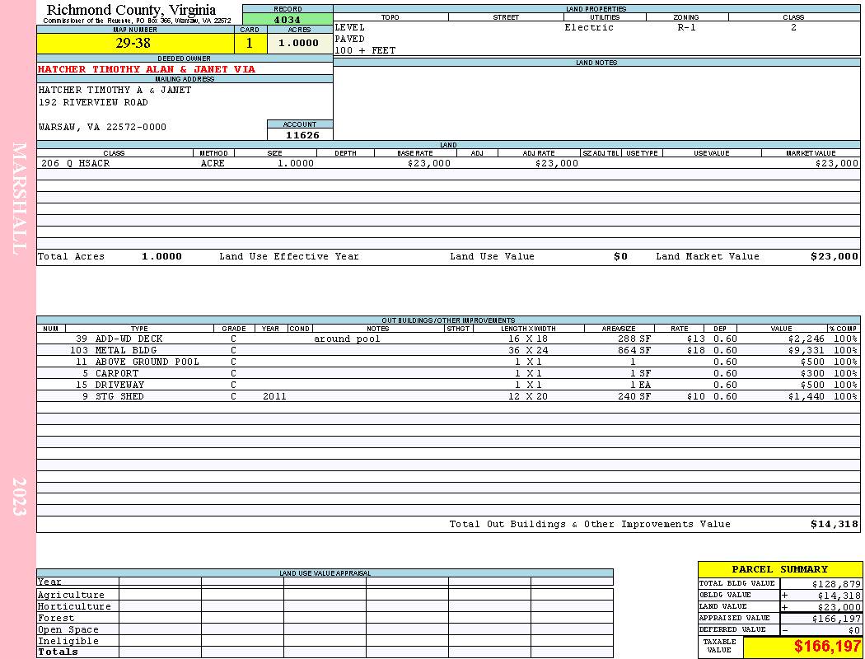Viewport: 865px width, 659px height.
Task: Select Land Market Value $23,000 total
Action: pos(834,256)
